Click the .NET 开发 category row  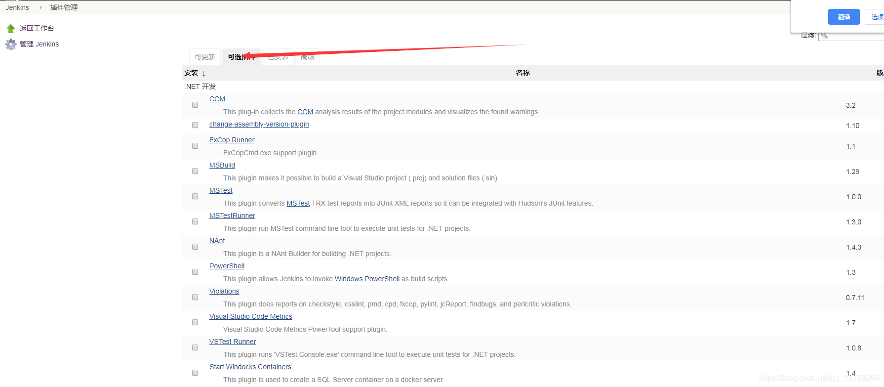click(533, 86)
